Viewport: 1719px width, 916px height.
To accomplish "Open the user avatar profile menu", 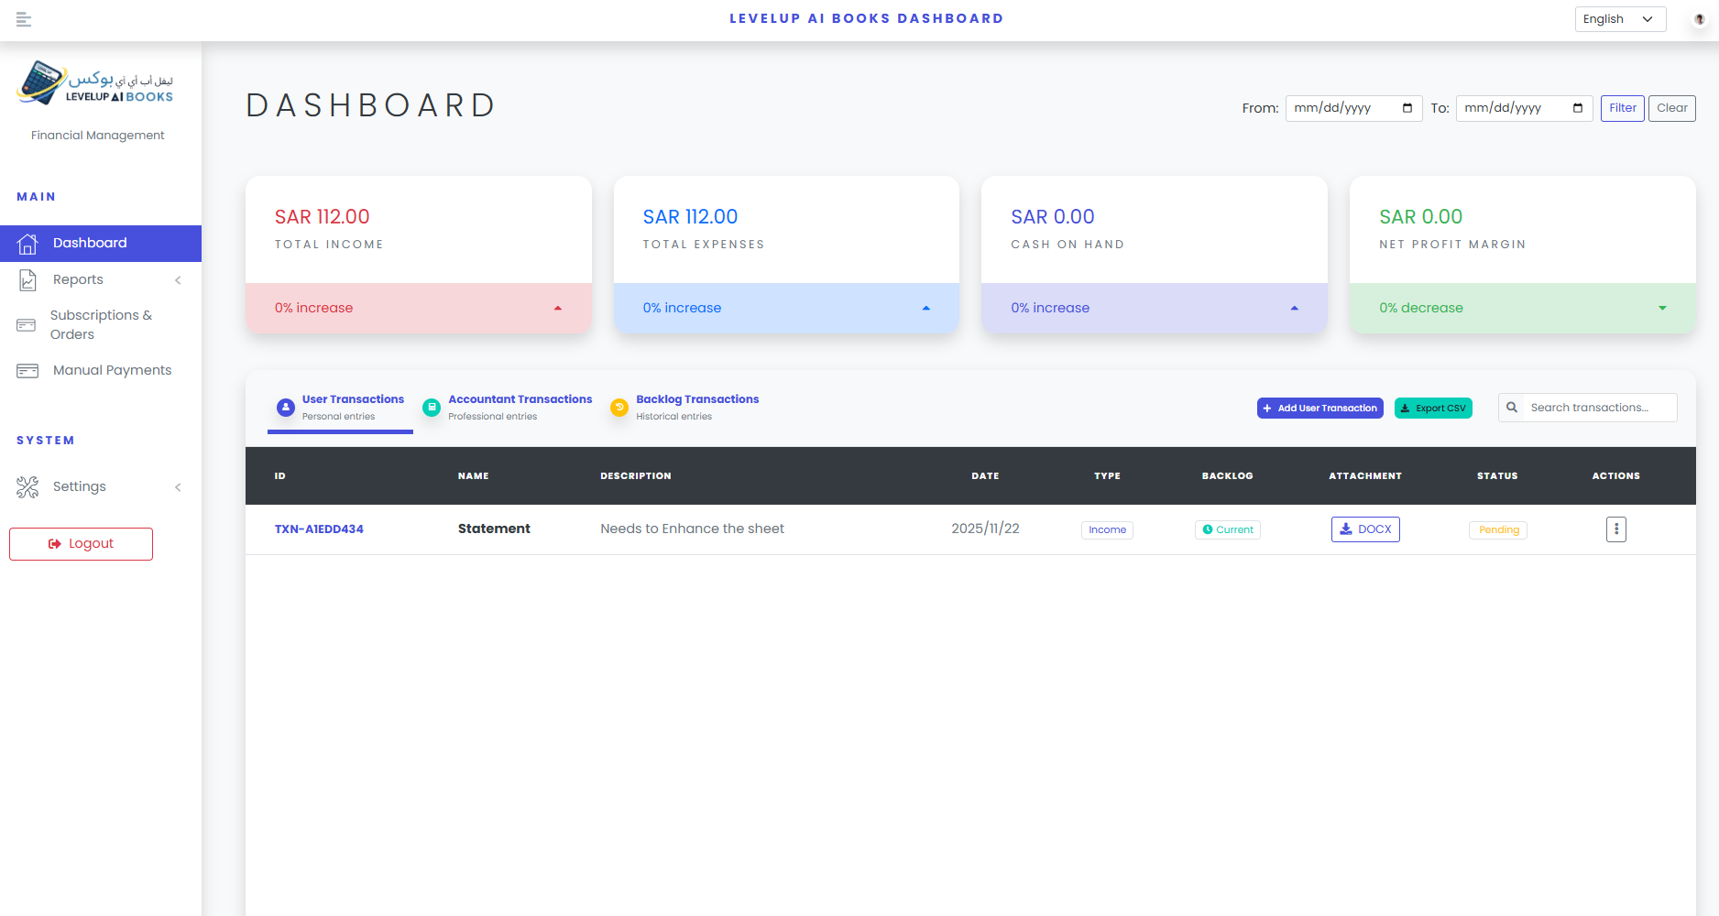I will click(1699, 19).
